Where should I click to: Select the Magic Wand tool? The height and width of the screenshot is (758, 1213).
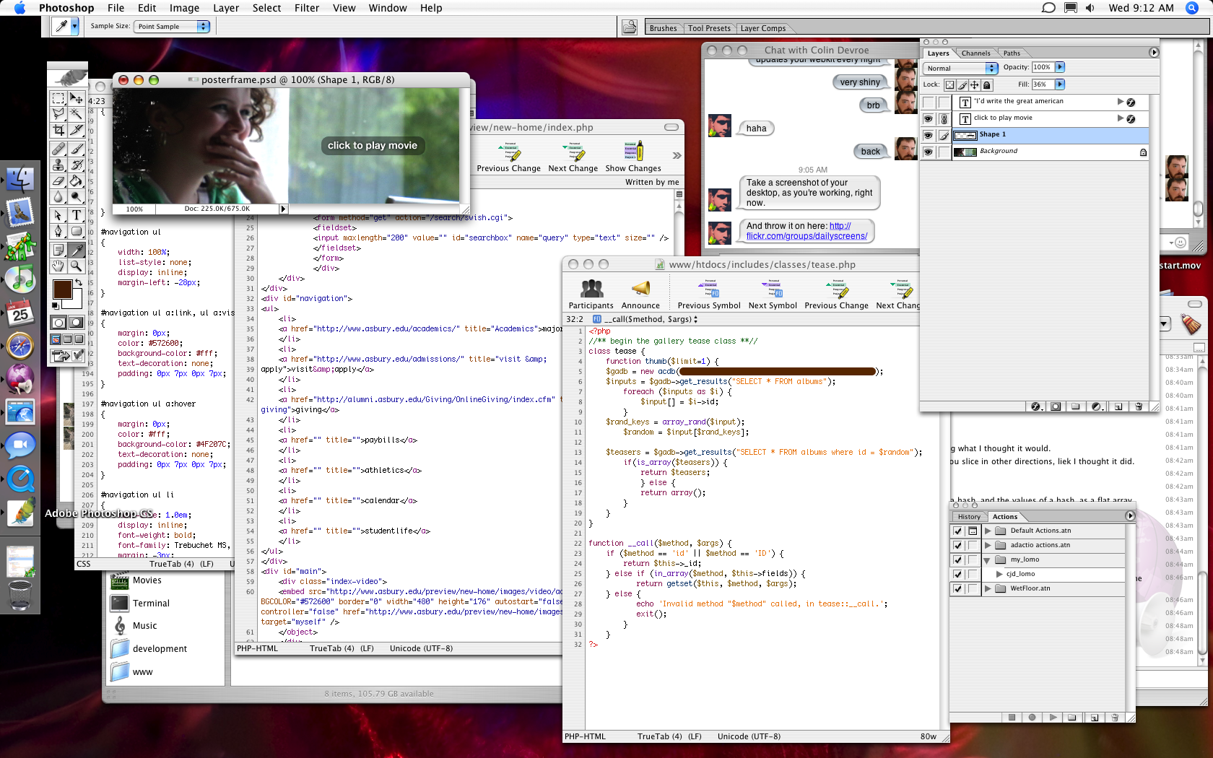pos(76,114)
